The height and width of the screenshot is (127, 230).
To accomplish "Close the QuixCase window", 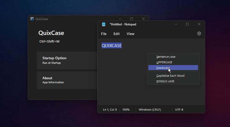I will coord(143,19).
